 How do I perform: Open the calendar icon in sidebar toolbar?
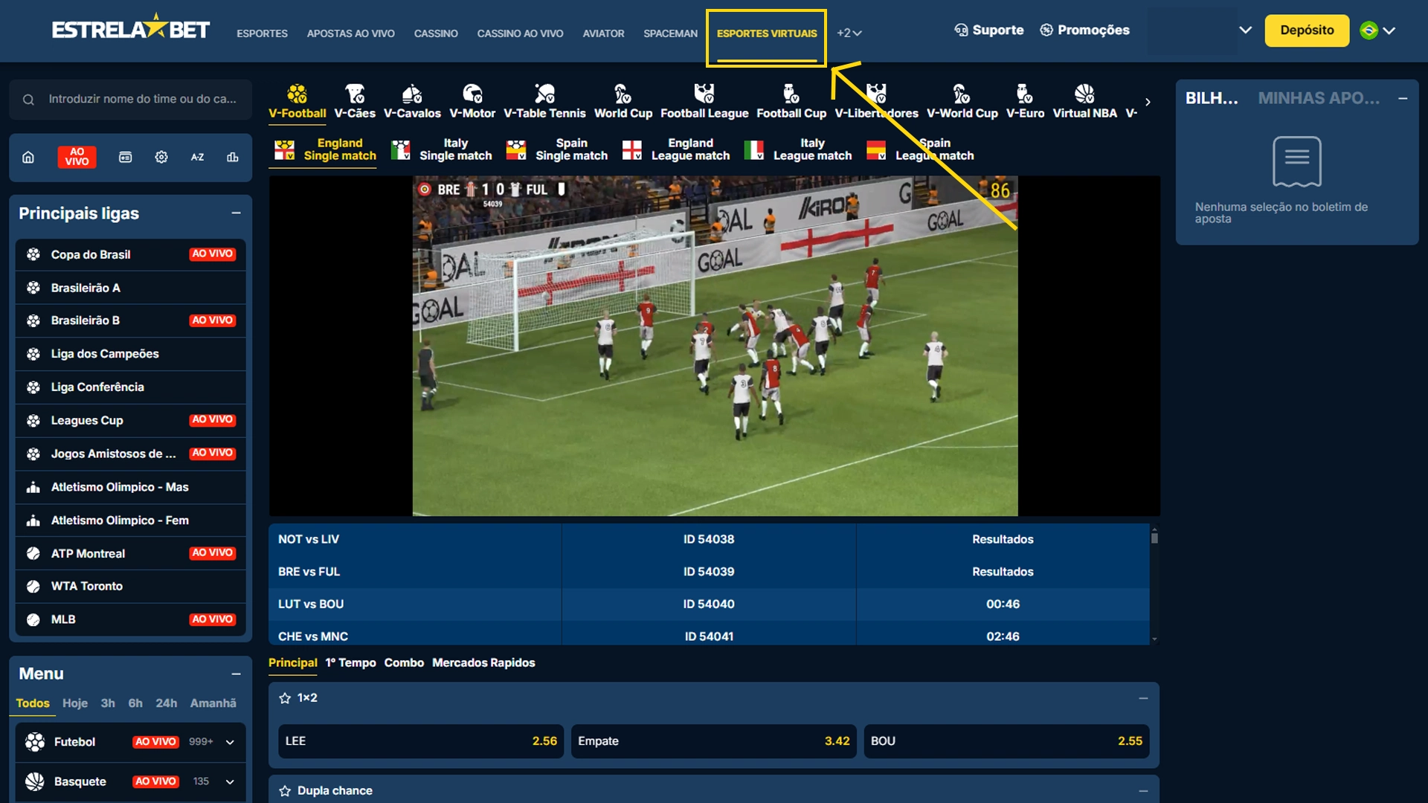click(x=126, y=157)
